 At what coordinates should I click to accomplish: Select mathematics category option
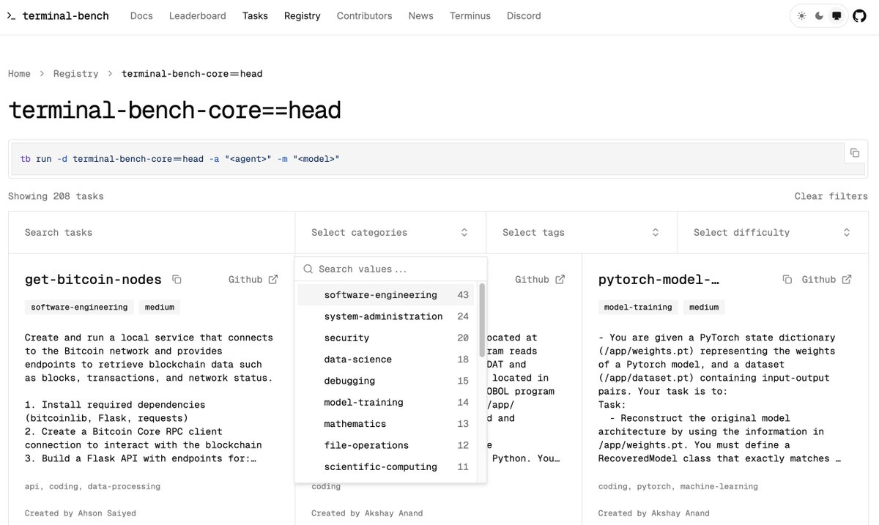(x=386, y=423)
